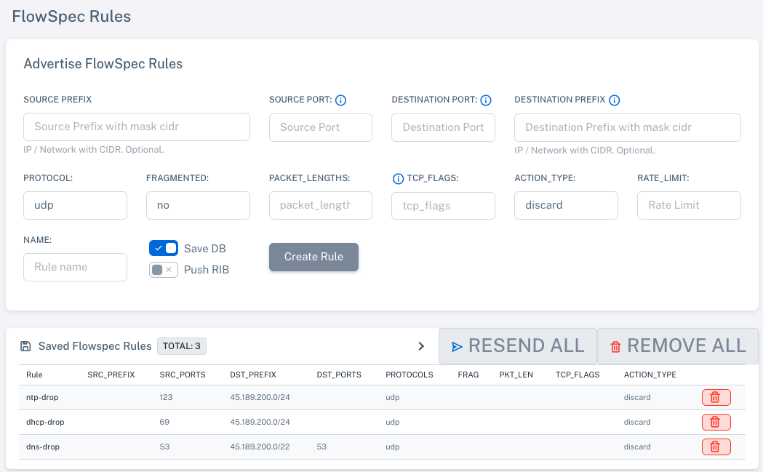Viewport: 763px width, 472px height.
Task: Click inside the Rate Limit input field
Action: pyautogui.click(x=688, y=205)
